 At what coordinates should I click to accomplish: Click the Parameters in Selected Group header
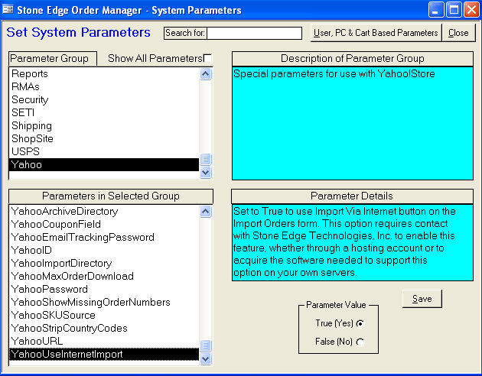coord(111,196)
